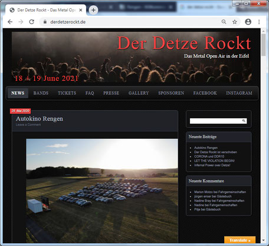The image size is (269, 246).
Task: Open the FAQ menu item
Action: click(90, 93)
